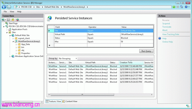Image resolution: width=192 pixels, height=109 pixels.
Task: Click the IIS Manager title bar icon
Action: point(3,3)
